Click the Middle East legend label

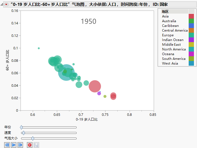[x=171, y=45]
